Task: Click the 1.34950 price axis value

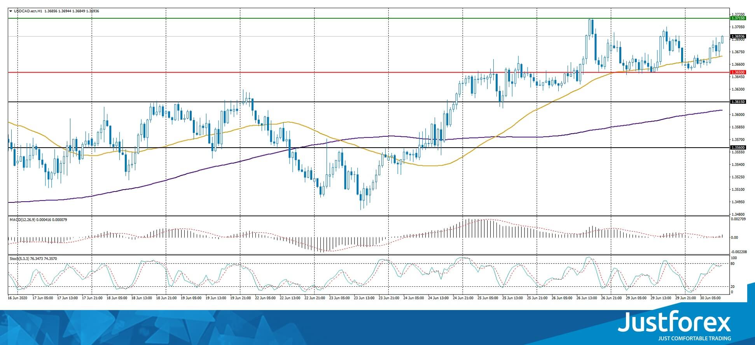Action: pos(738,202)
